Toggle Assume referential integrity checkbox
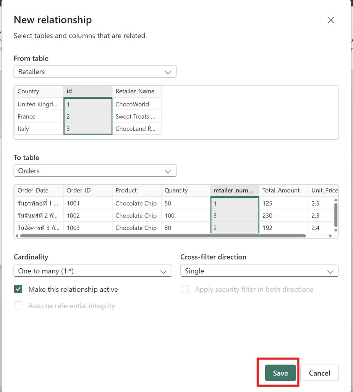This screenshot has width=353, height=392. pos(18,305)
